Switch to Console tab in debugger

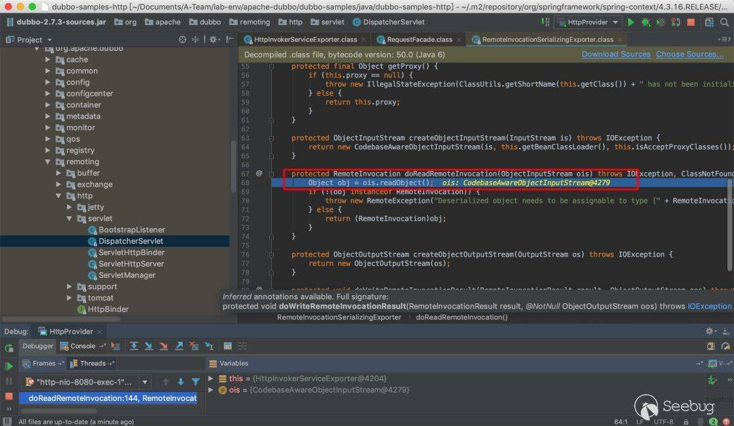[x=83, y=346]
